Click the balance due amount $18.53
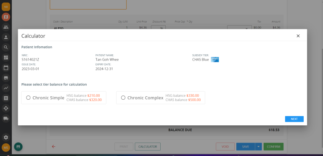 point(274,130)
